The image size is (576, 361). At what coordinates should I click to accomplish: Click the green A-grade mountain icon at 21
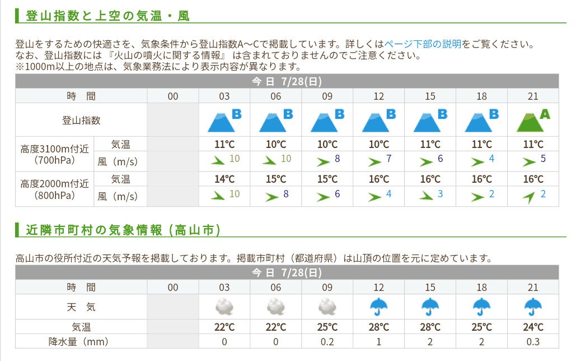533,121
